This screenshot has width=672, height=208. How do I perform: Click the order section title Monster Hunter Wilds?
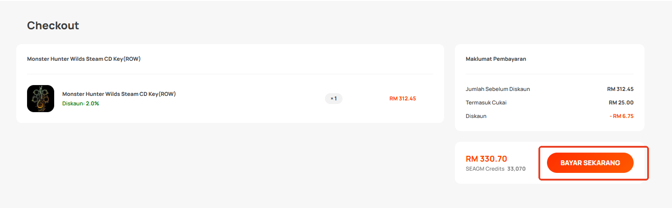(x=84, y=59)
